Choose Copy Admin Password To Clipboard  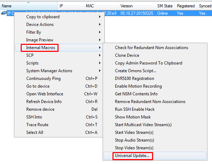149,63
